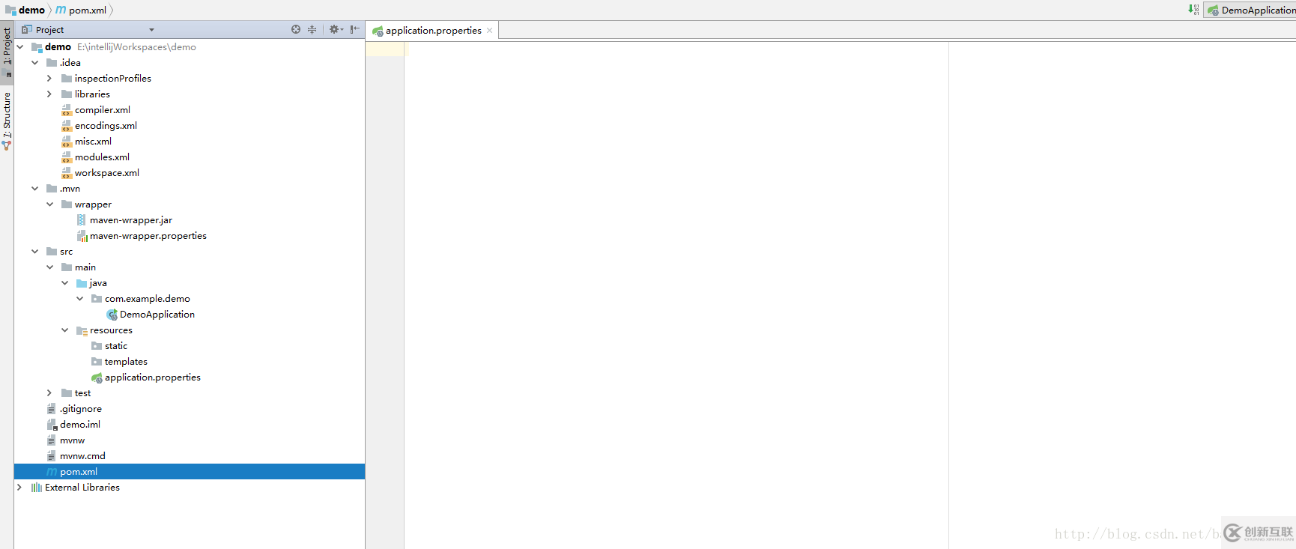Click the scroll from source target icon

(296, 29)
